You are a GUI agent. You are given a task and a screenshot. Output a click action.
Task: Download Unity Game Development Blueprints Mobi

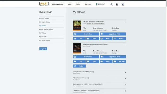[x=106, y=61]
